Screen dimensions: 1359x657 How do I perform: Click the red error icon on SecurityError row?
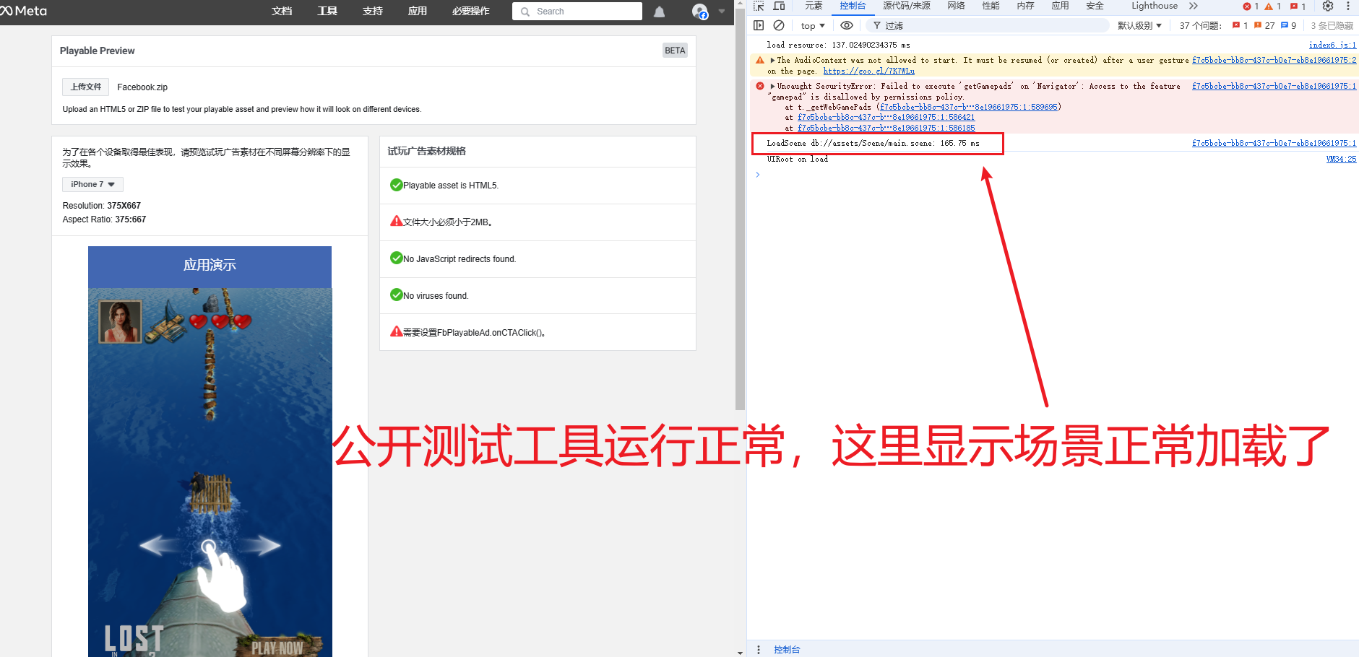click(760, 86)
